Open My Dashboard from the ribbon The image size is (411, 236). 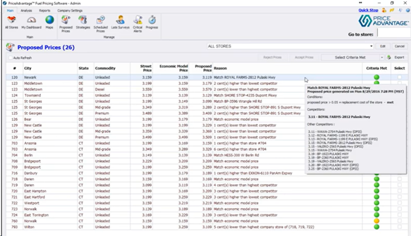31,22
